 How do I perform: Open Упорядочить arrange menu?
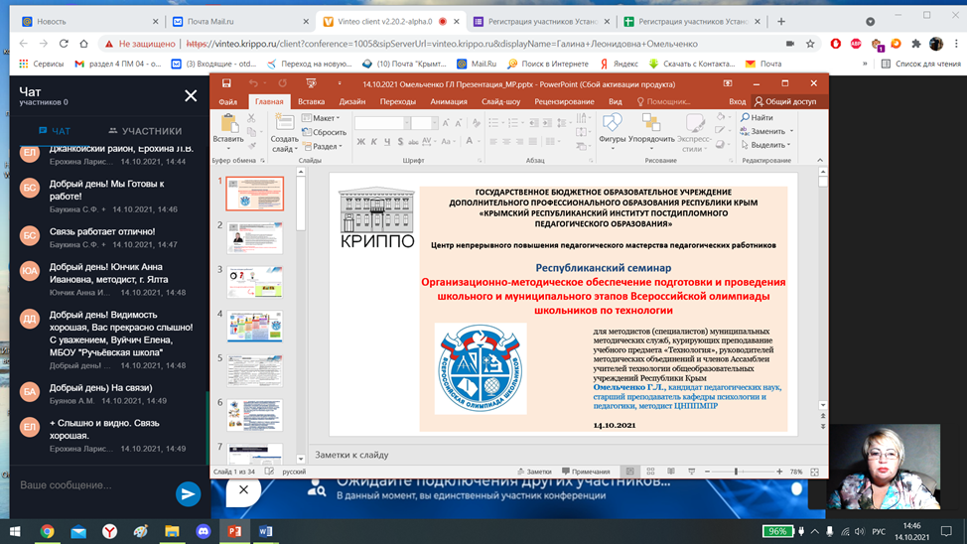click(x=651, y=130)
